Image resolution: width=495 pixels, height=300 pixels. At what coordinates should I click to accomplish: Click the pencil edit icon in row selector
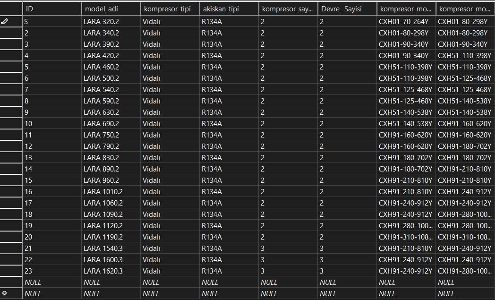(x=4, y=21)
